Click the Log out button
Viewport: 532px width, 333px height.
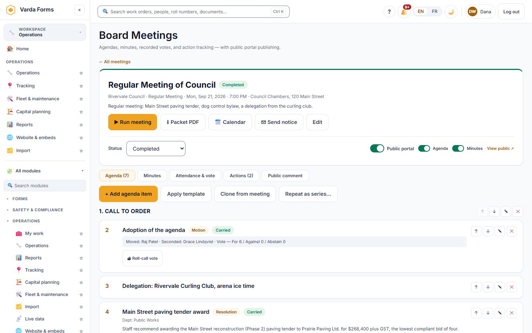pos(511,11)
